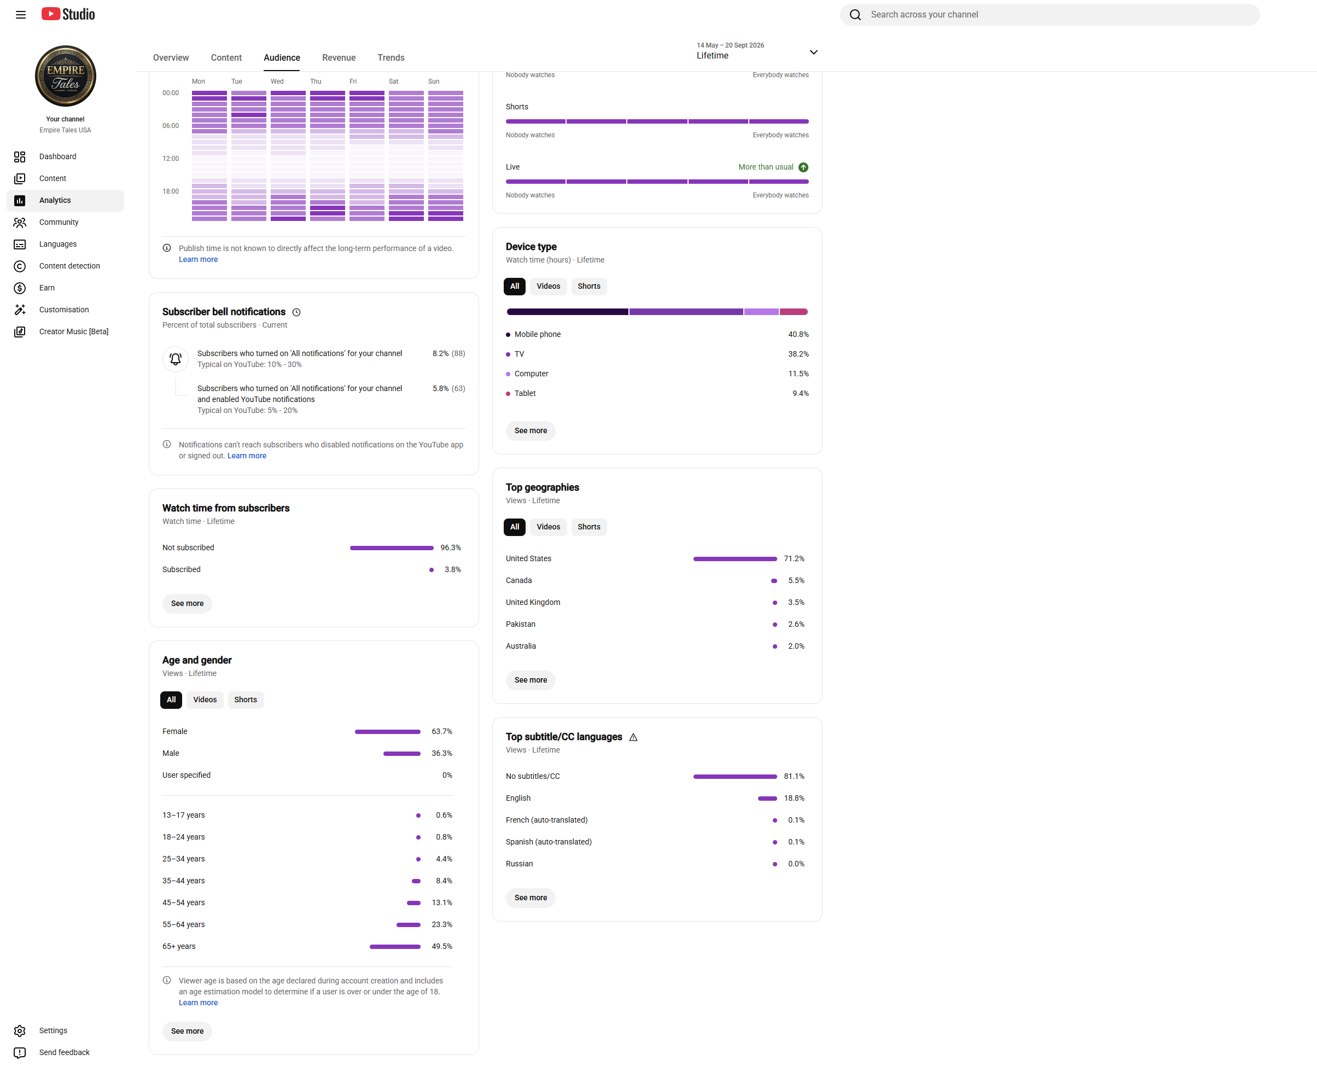1317x1066 pixels.
Task: Select All filter in Top geographies
Action: click(x=515, y=527)
